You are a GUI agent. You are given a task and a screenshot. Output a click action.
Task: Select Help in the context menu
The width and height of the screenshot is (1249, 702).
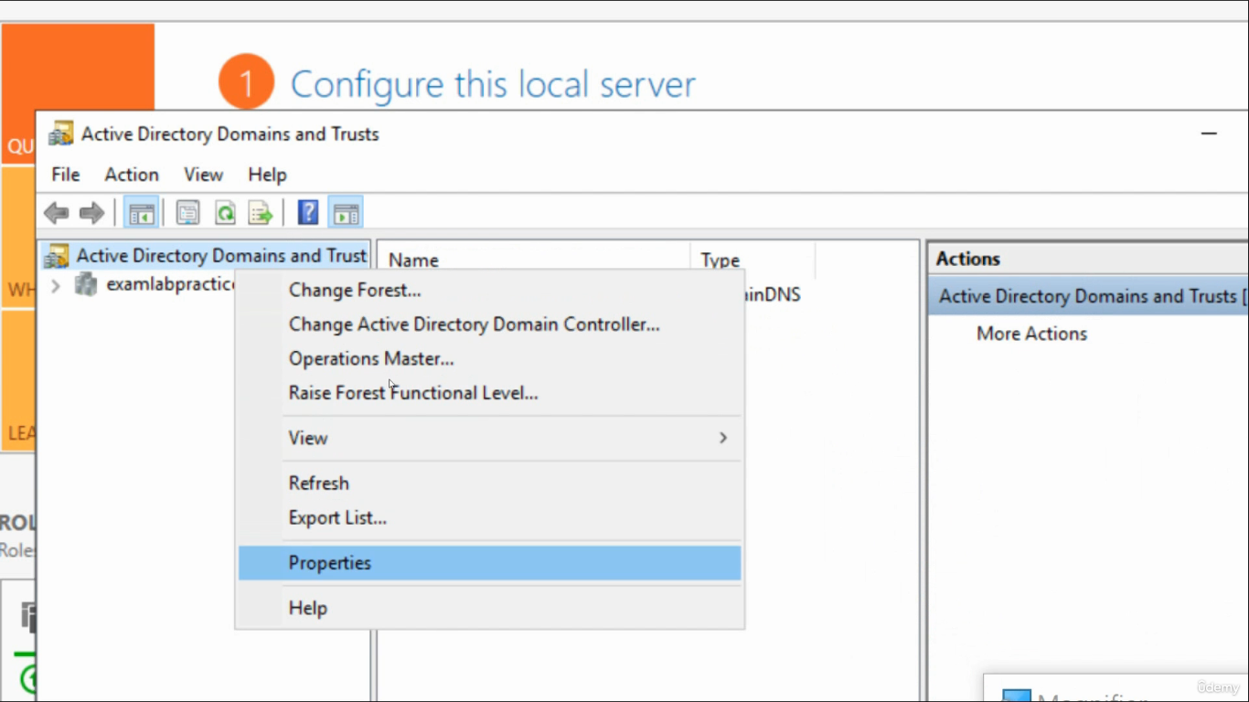[490, 608]
